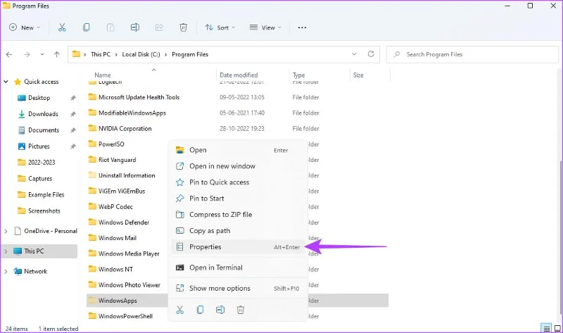Click Cut icon at context menu bottom

180,310
